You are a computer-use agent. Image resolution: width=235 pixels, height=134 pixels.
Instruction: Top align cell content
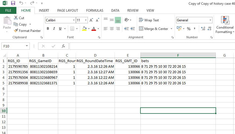tap(106, 19)
